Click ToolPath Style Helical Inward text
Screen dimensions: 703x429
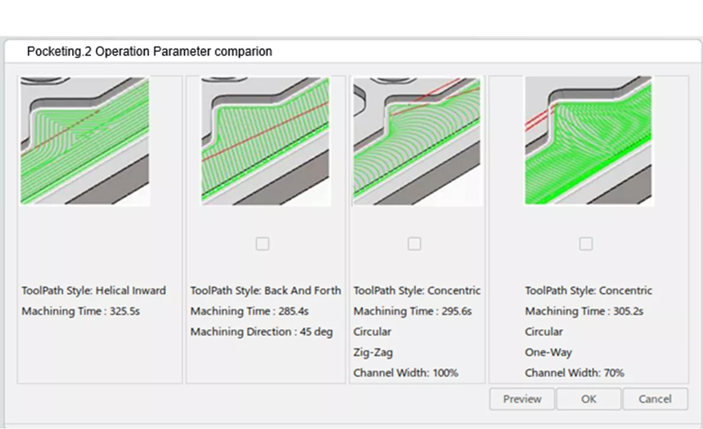(94, 291)
